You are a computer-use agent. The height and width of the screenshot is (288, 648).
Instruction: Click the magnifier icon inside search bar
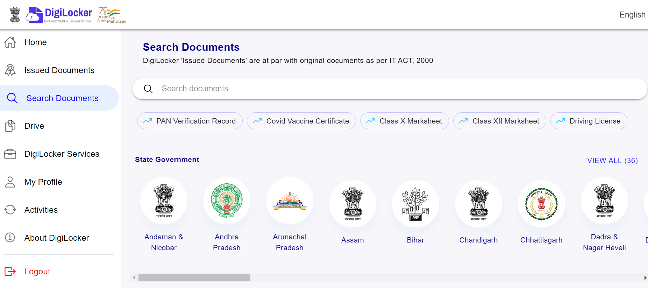(x=148, y=89)
